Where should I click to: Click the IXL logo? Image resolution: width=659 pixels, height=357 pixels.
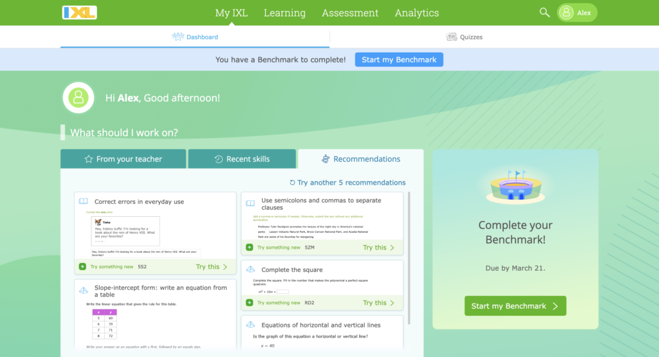79,13
